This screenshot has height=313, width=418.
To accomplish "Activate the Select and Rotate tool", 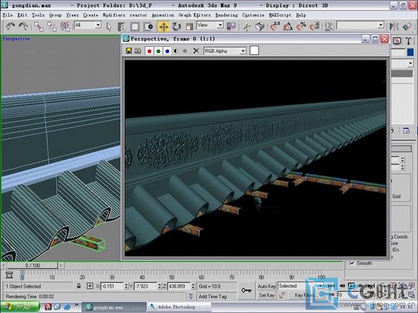I will (x=176, y=26).
